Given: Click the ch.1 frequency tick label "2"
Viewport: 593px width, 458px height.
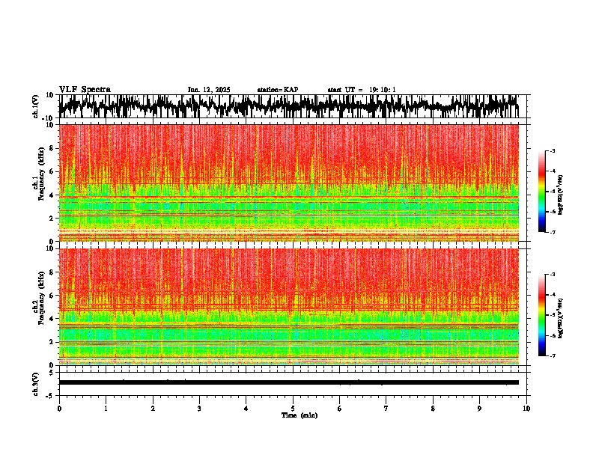Looking at the screenshot, I should pos(52,219).
